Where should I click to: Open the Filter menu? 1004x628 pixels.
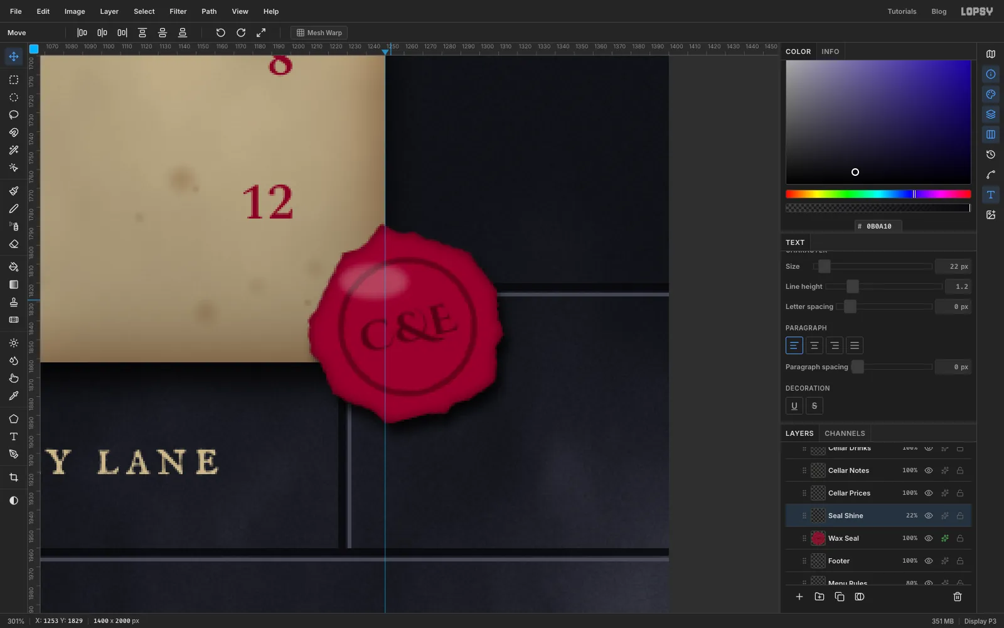(x=178, y=11)
